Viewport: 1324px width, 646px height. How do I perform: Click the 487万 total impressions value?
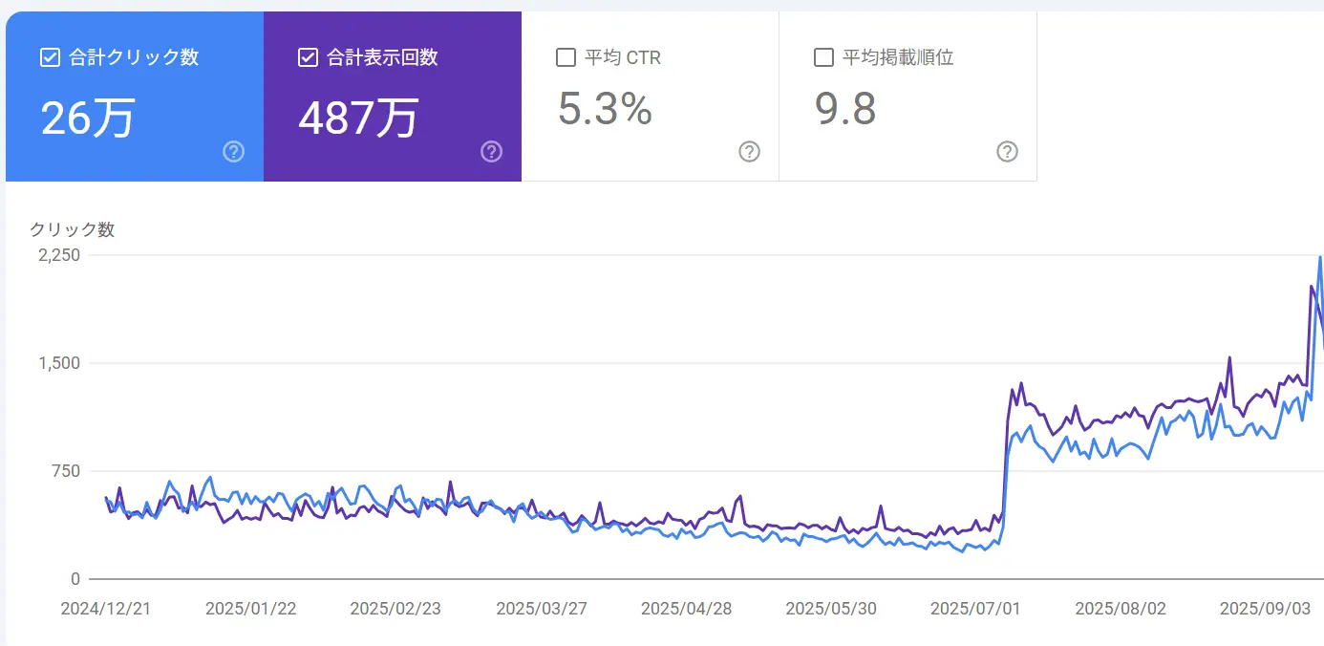[358, 118]
